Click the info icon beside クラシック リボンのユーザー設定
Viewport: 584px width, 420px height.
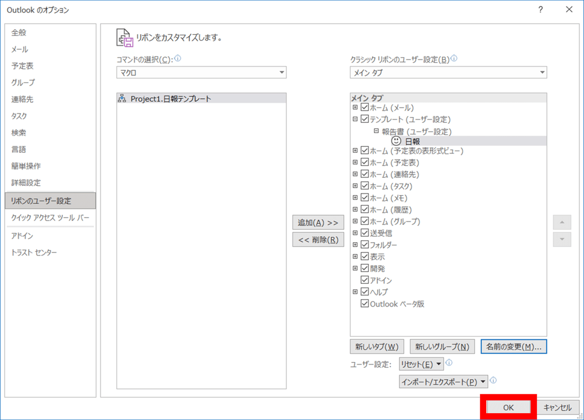coord(454,58)
